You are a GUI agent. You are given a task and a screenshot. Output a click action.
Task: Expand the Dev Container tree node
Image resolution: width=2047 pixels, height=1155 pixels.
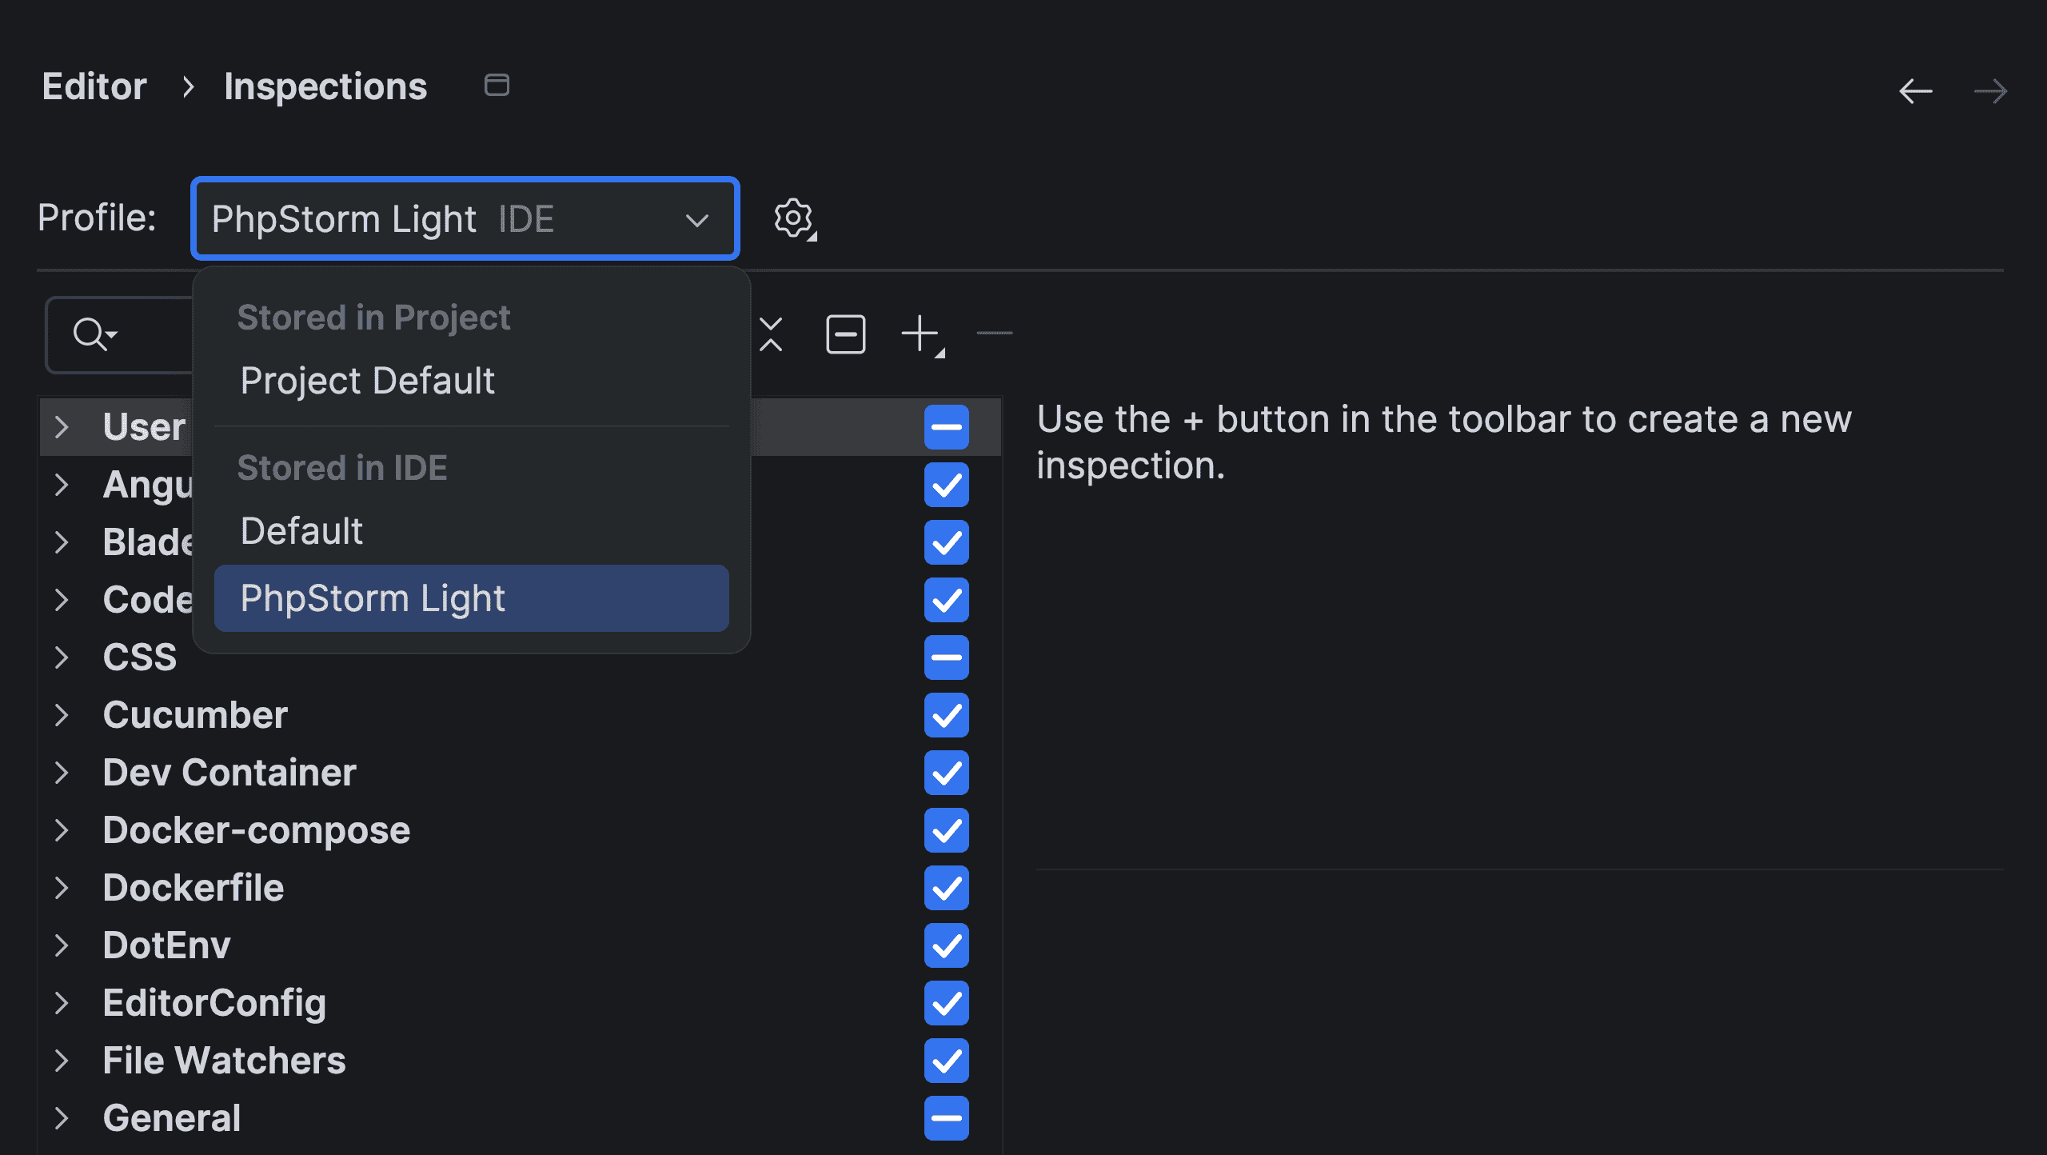(x=62, y=773)
